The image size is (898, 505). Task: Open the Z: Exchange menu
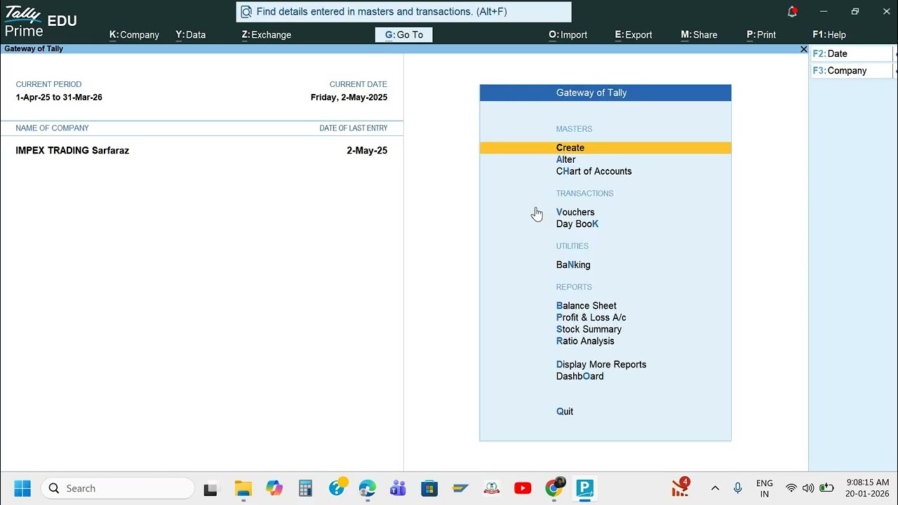click(x=266, y=35)
